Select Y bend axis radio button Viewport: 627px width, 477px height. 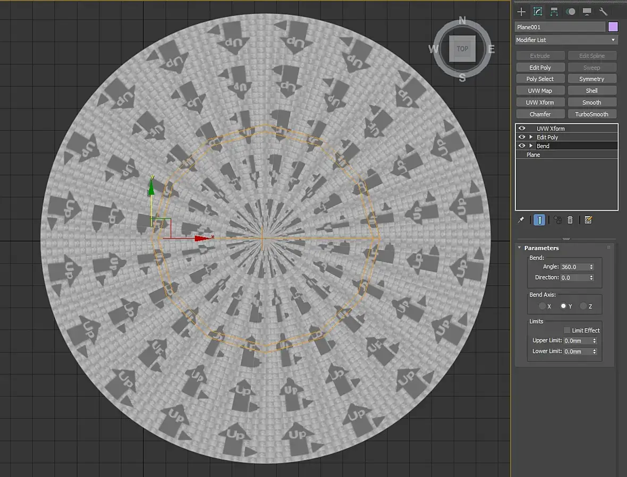coord(563,306)
